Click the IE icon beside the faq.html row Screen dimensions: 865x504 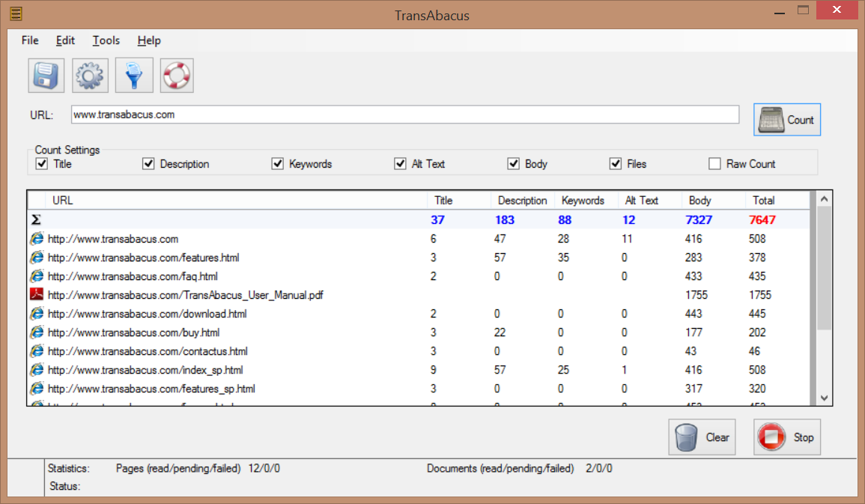37,276
